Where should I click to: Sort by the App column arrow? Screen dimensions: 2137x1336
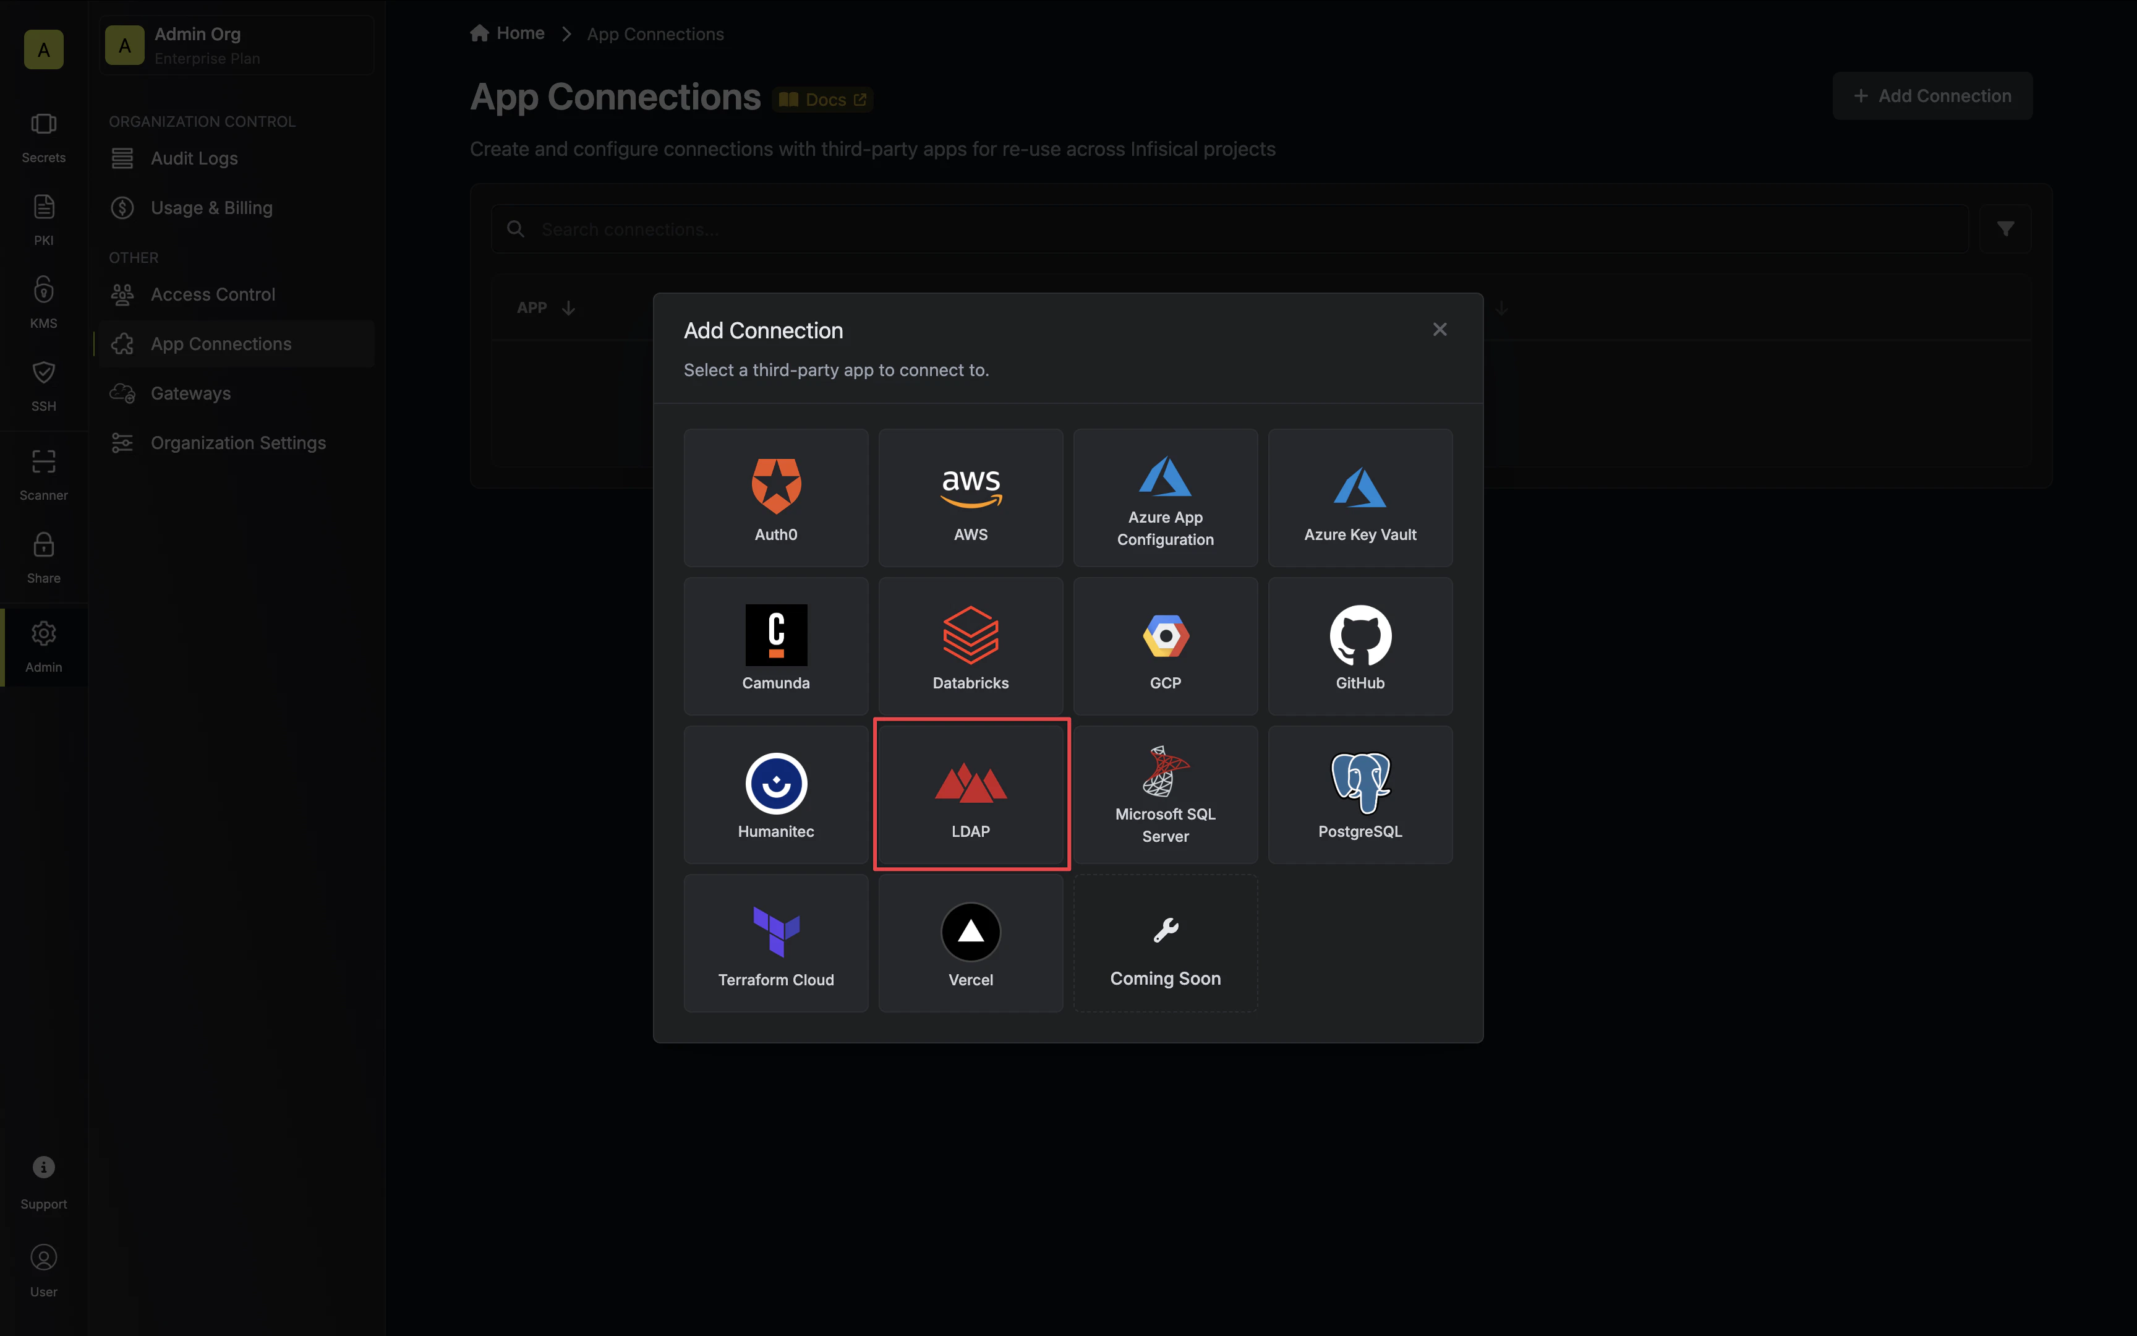pyautogui.click(x=569, y=307)
